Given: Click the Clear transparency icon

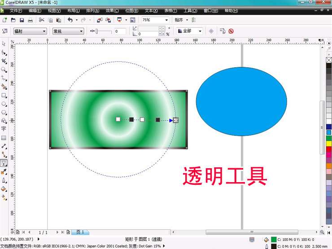Looking at the screenshot, I should (x=231, y=31).
